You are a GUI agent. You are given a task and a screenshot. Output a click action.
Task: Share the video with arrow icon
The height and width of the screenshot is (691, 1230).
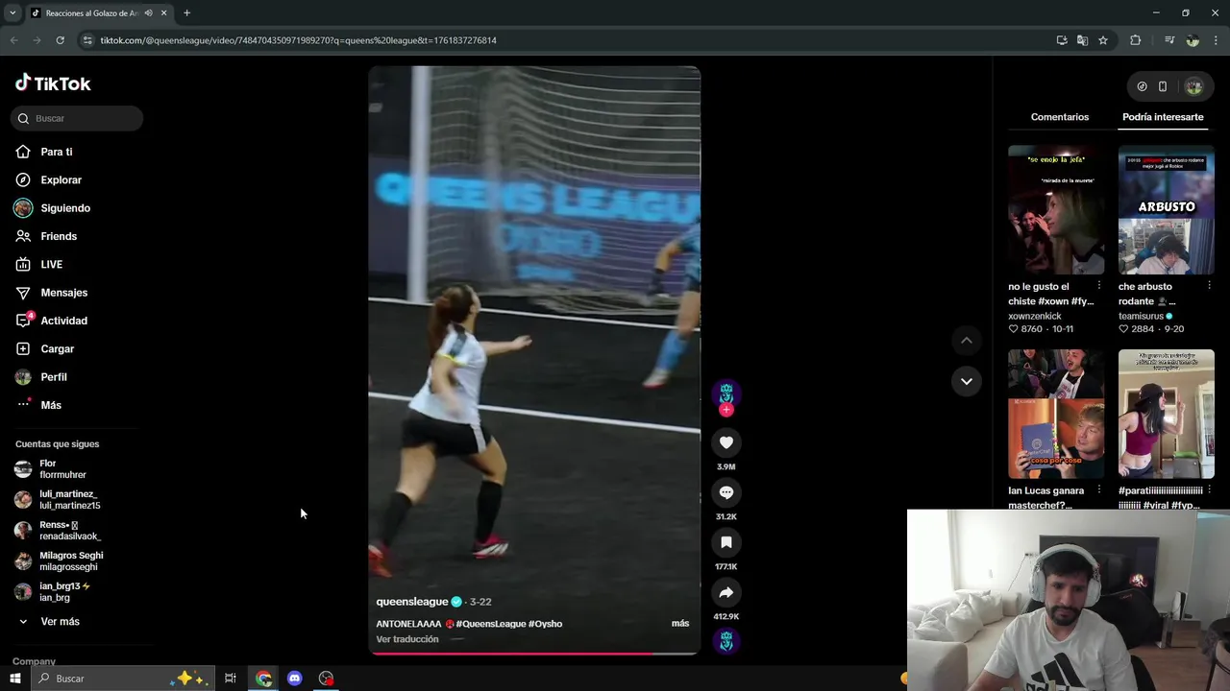pyautogui.click(x=726, y=592)
